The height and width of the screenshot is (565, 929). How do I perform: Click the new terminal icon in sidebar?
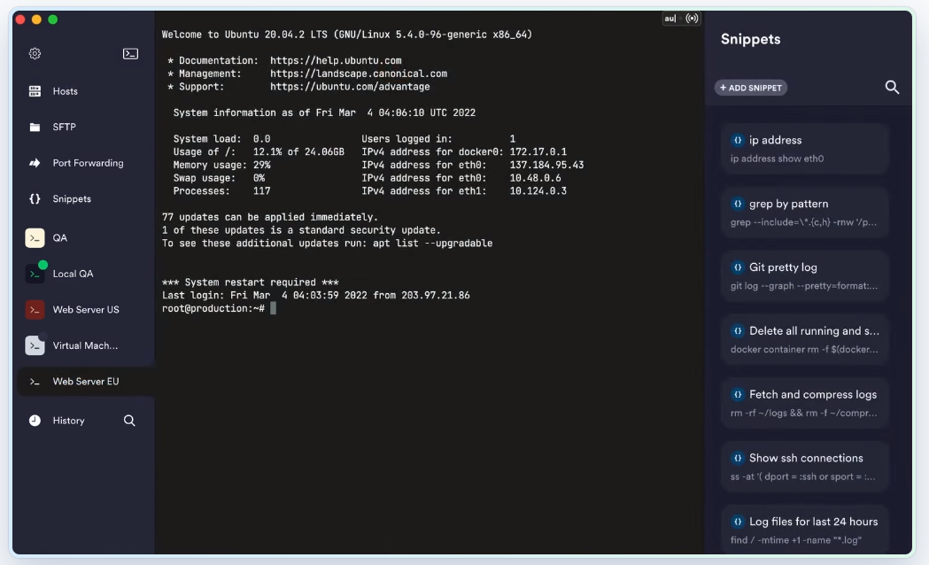pos(130,53)
